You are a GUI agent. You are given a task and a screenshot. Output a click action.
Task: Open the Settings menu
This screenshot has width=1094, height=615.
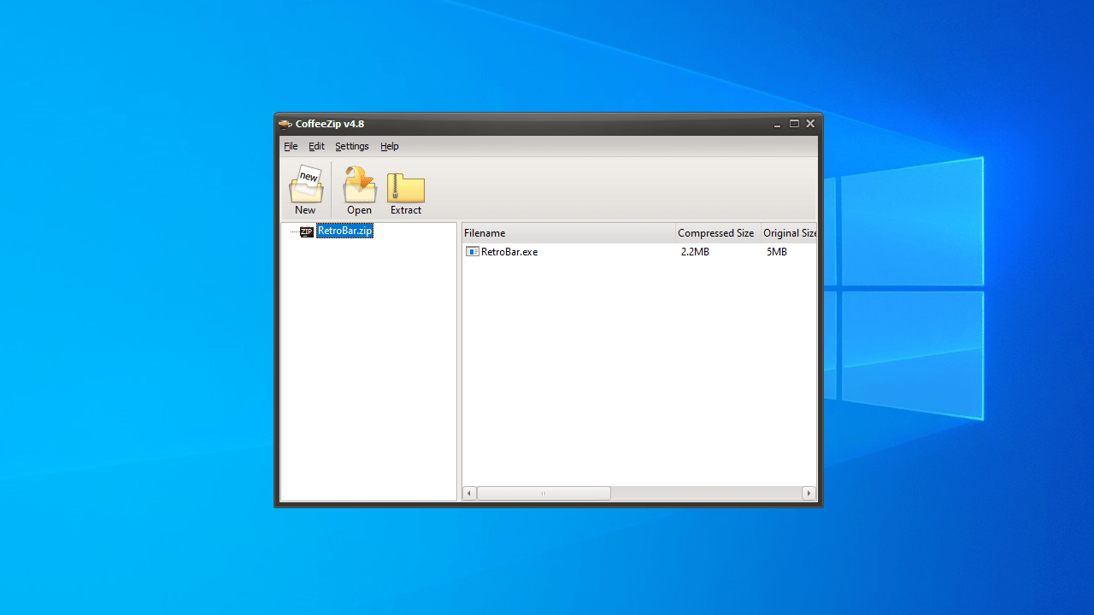[352, 146]
